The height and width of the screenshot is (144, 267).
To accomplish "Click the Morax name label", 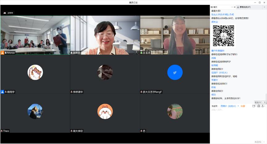I will [x=11, y=53].
